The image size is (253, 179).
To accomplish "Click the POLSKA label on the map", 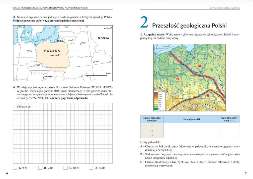I will click(x=52, y=51).
